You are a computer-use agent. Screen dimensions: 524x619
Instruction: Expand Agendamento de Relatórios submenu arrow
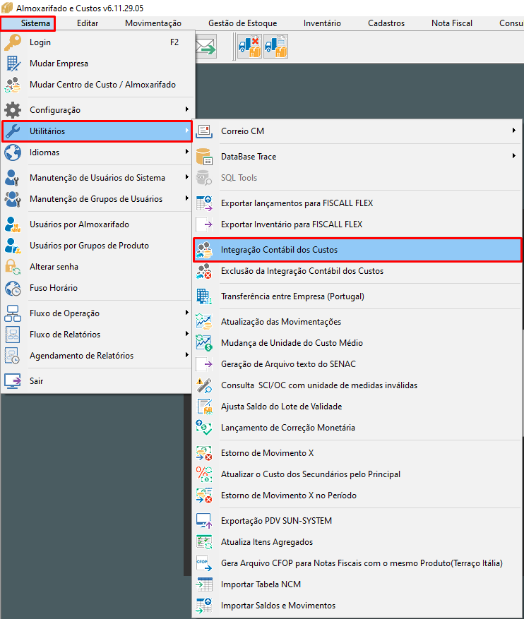pos(186,355)
